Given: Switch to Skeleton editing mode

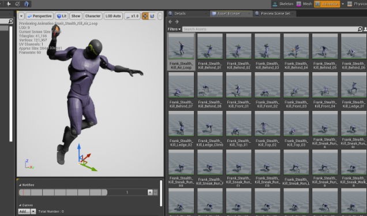Looking at the screenshot, I should pyautogui.click(x=283, y=3).
